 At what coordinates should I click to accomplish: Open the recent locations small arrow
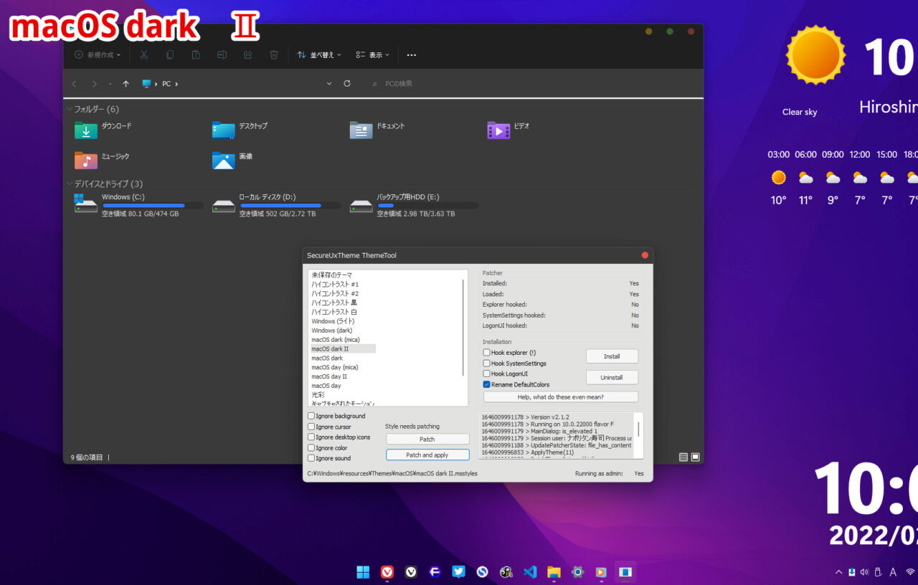point(110,84)
